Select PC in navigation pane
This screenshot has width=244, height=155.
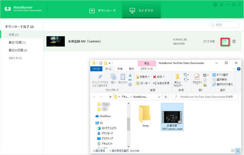[99, 123]
